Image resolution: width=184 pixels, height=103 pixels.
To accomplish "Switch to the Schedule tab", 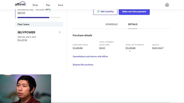I will (x=112, y=24).
